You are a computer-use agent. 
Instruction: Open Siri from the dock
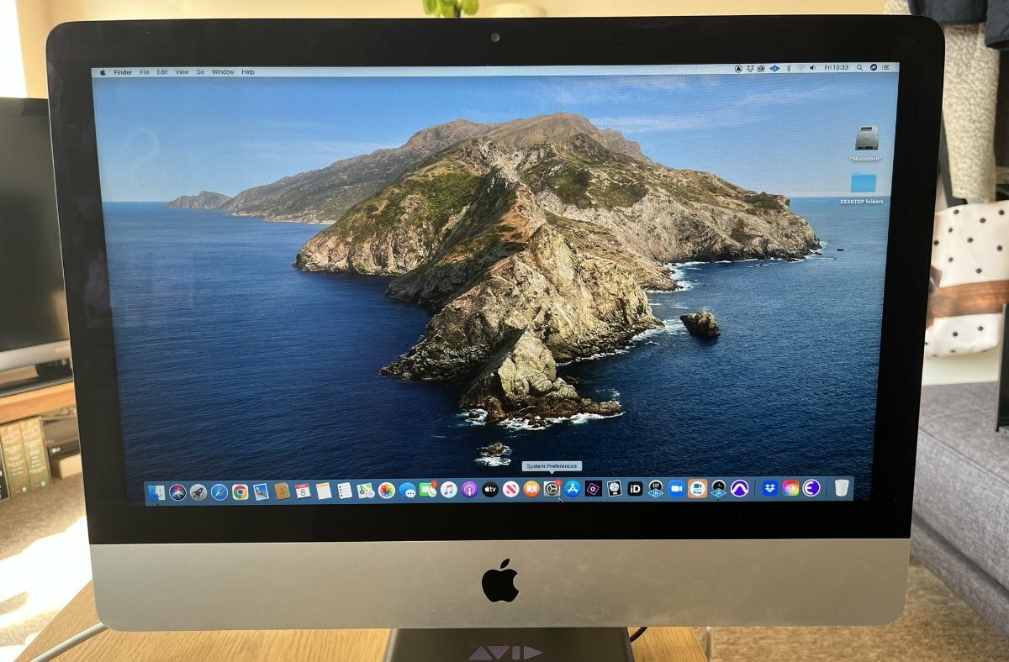[x=177, y=492]
